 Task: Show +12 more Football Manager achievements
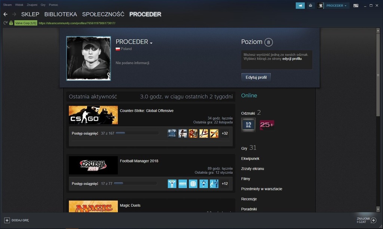pyautogui.click(x=225, y=184)
